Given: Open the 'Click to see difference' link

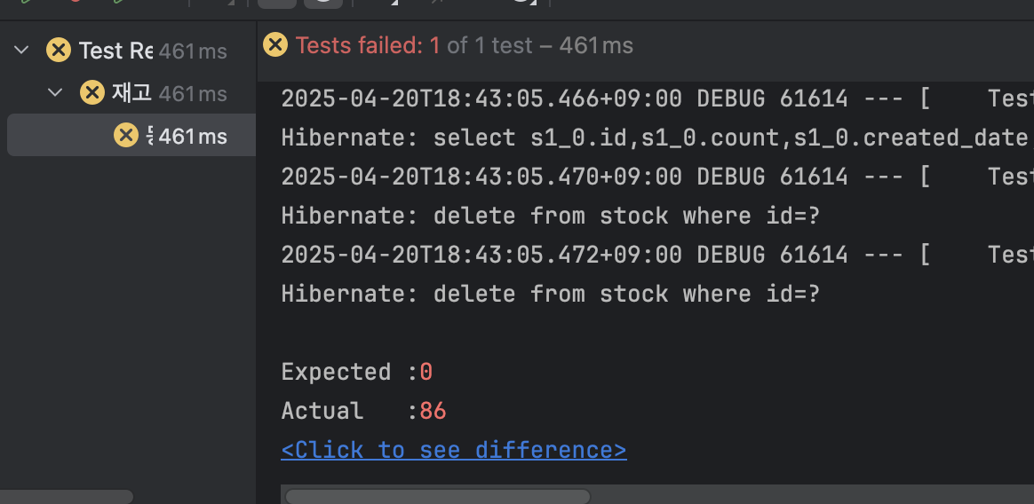Looking at the screenshot, I should coord(454,450).
